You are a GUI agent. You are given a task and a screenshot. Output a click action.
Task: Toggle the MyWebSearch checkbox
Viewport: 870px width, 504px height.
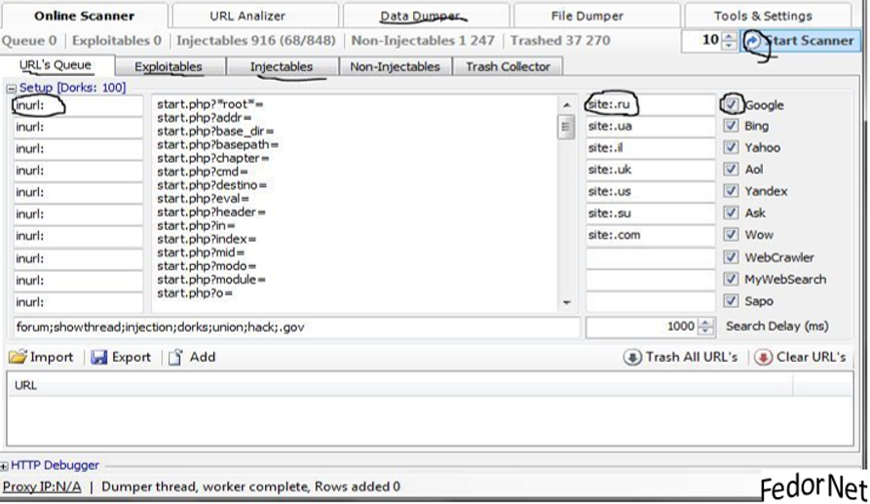pyautogui.click(x=732, y=279)
